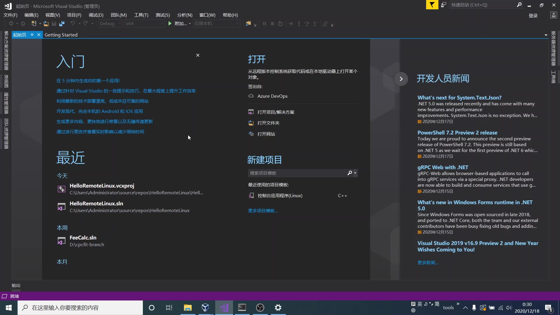Open the 工具(T) menu
Image resolution: width=560 pixels, height=315 pixels.
pyautogui.click(x=141, y=15)
